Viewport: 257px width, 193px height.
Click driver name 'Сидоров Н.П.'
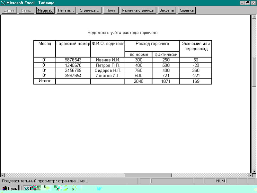pos(108,70)
